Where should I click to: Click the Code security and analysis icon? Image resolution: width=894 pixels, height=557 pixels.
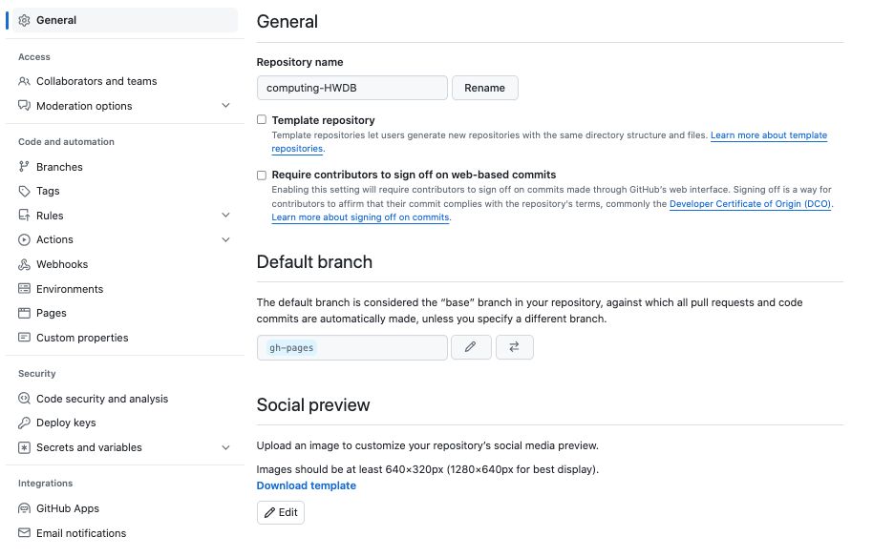tap(25, 399)
